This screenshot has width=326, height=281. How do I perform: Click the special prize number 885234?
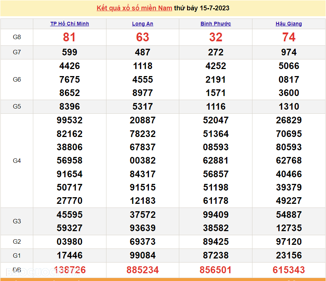(143, 270)
